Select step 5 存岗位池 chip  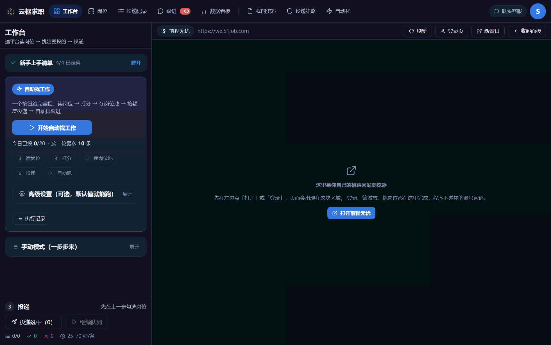98,158
